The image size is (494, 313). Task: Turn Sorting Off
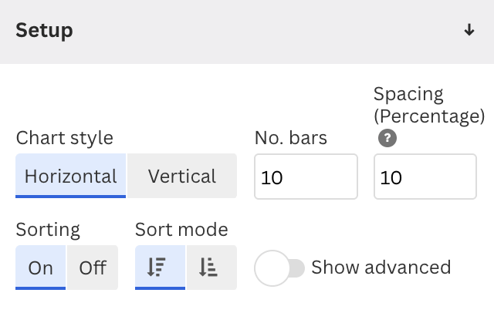[x=93, y=268]
